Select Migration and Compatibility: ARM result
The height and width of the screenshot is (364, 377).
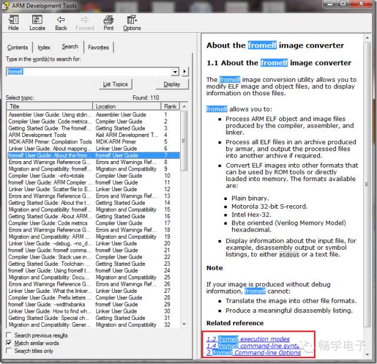click(93, 236)
